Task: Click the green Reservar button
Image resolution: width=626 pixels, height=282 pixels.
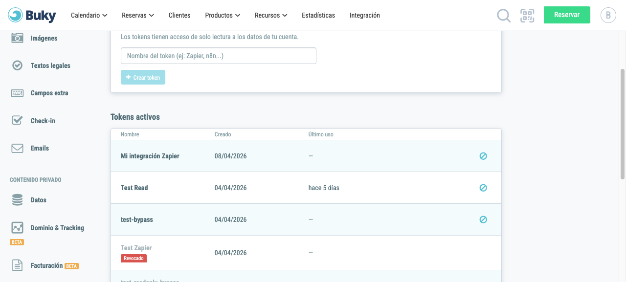Action: [x=567, y=15]
